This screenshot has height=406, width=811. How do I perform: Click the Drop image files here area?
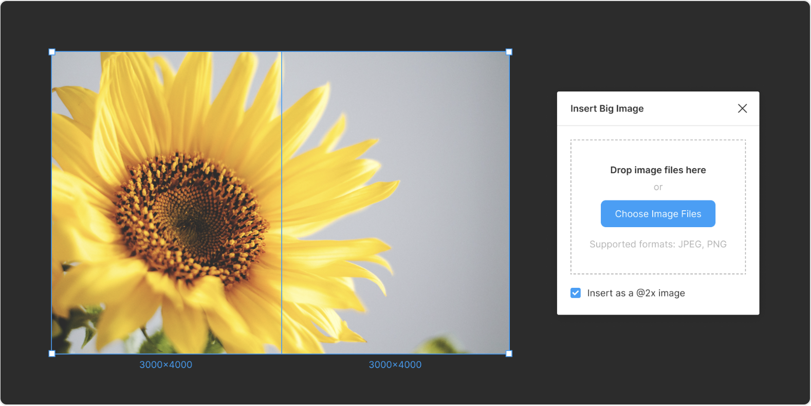coord(658,207)
